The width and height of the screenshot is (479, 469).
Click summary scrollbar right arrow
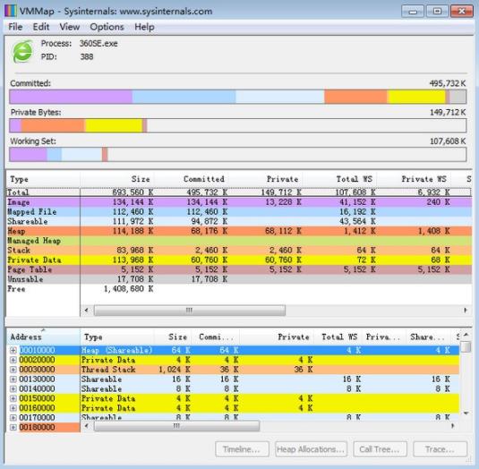click(466, 311)
